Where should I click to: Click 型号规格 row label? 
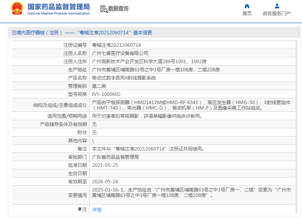[77, 94]
